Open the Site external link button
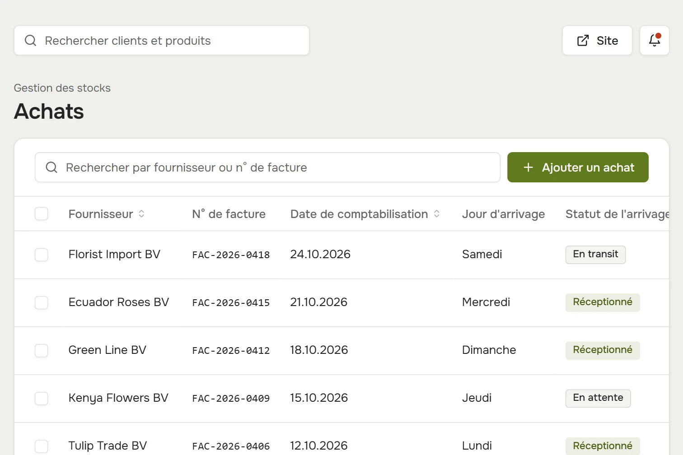The width and height of the screenshot is (683, 455). [597, 41]
